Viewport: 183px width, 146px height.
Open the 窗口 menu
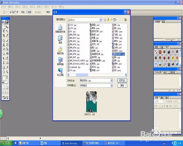[54, 7]
